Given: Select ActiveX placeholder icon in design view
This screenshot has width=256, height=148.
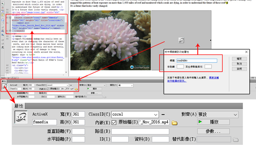Looking at the screenshot, I should 181,40.
